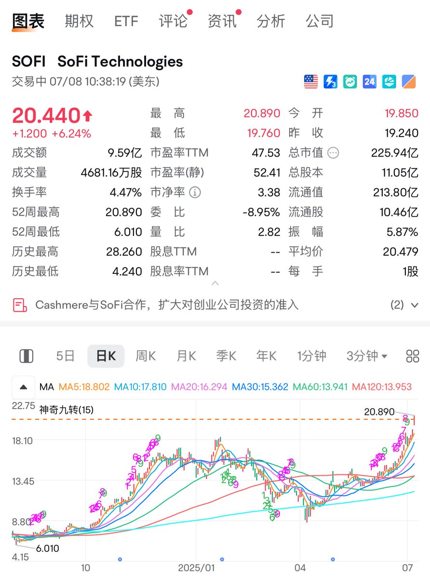Show the 年K chart

click(x=267, y=357)
